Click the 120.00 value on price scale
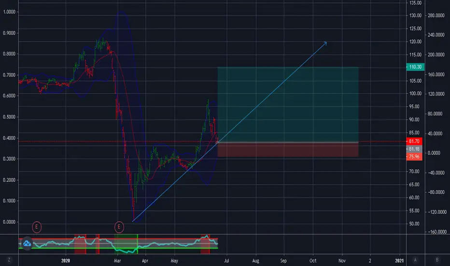450x266 pixels. 415,42
